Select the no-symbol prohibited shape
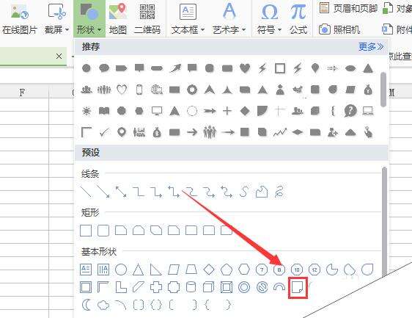Viewport: 412px width, 318px height. coord(262,287)
